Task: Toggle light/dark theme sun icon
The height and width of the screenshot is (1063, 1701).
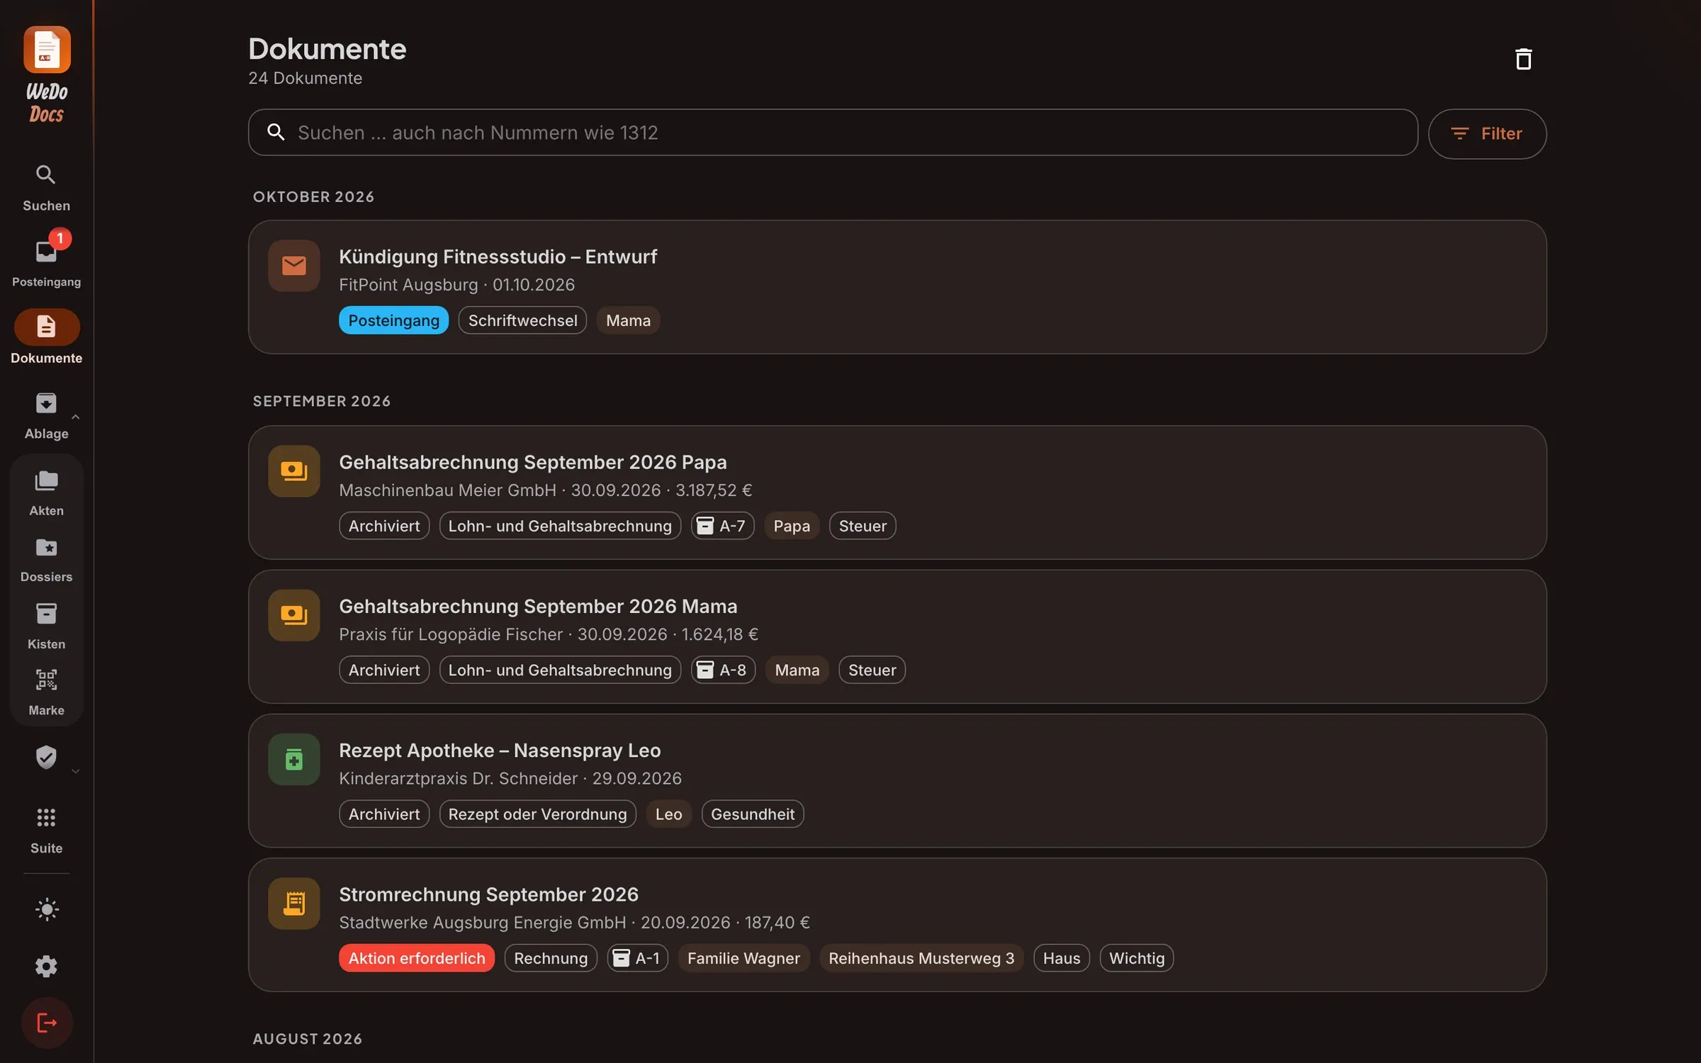Action: point(46,909)
